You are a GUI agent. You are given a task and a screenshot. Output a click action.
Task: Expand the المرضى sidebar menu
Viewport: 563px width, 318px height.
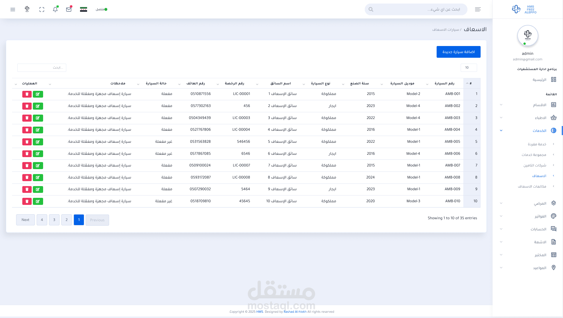540,203
